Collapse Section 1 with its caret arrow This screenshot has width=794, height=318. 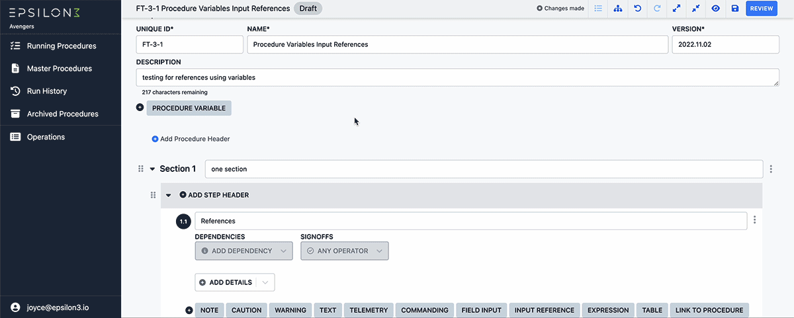tap(152, 169)
